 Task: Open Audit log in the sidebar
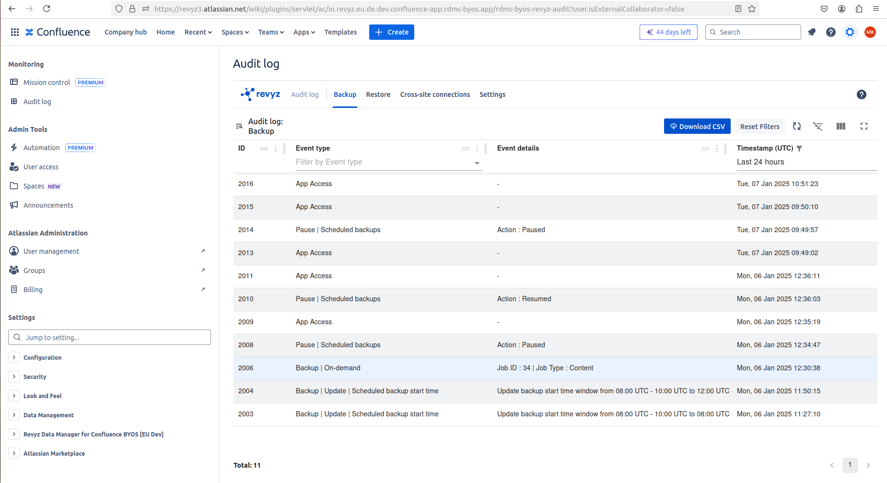click(x=37, y=102)
